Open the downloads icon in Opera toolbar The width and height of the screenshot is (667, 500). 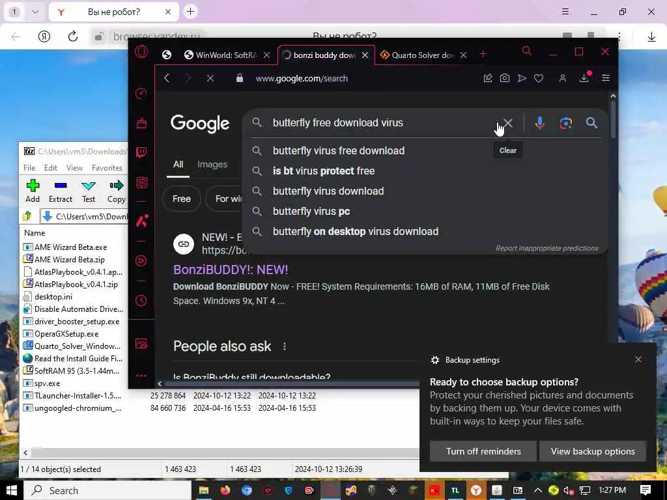pyautogui.click(x=584, y=77)
